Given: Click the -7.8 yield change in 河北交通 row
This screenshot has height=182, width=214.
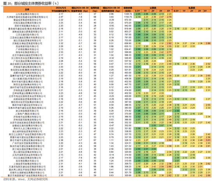Looking at the screenshot, I should [x=80, y=158].
